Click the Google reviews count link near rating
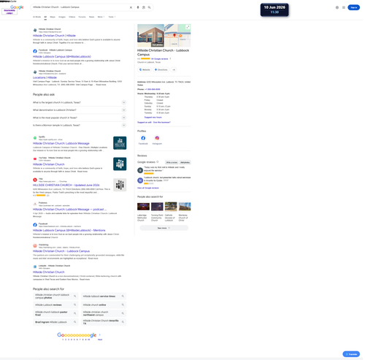Image resolution: width=365 pixels, height=360 pixels. point(160,58)
